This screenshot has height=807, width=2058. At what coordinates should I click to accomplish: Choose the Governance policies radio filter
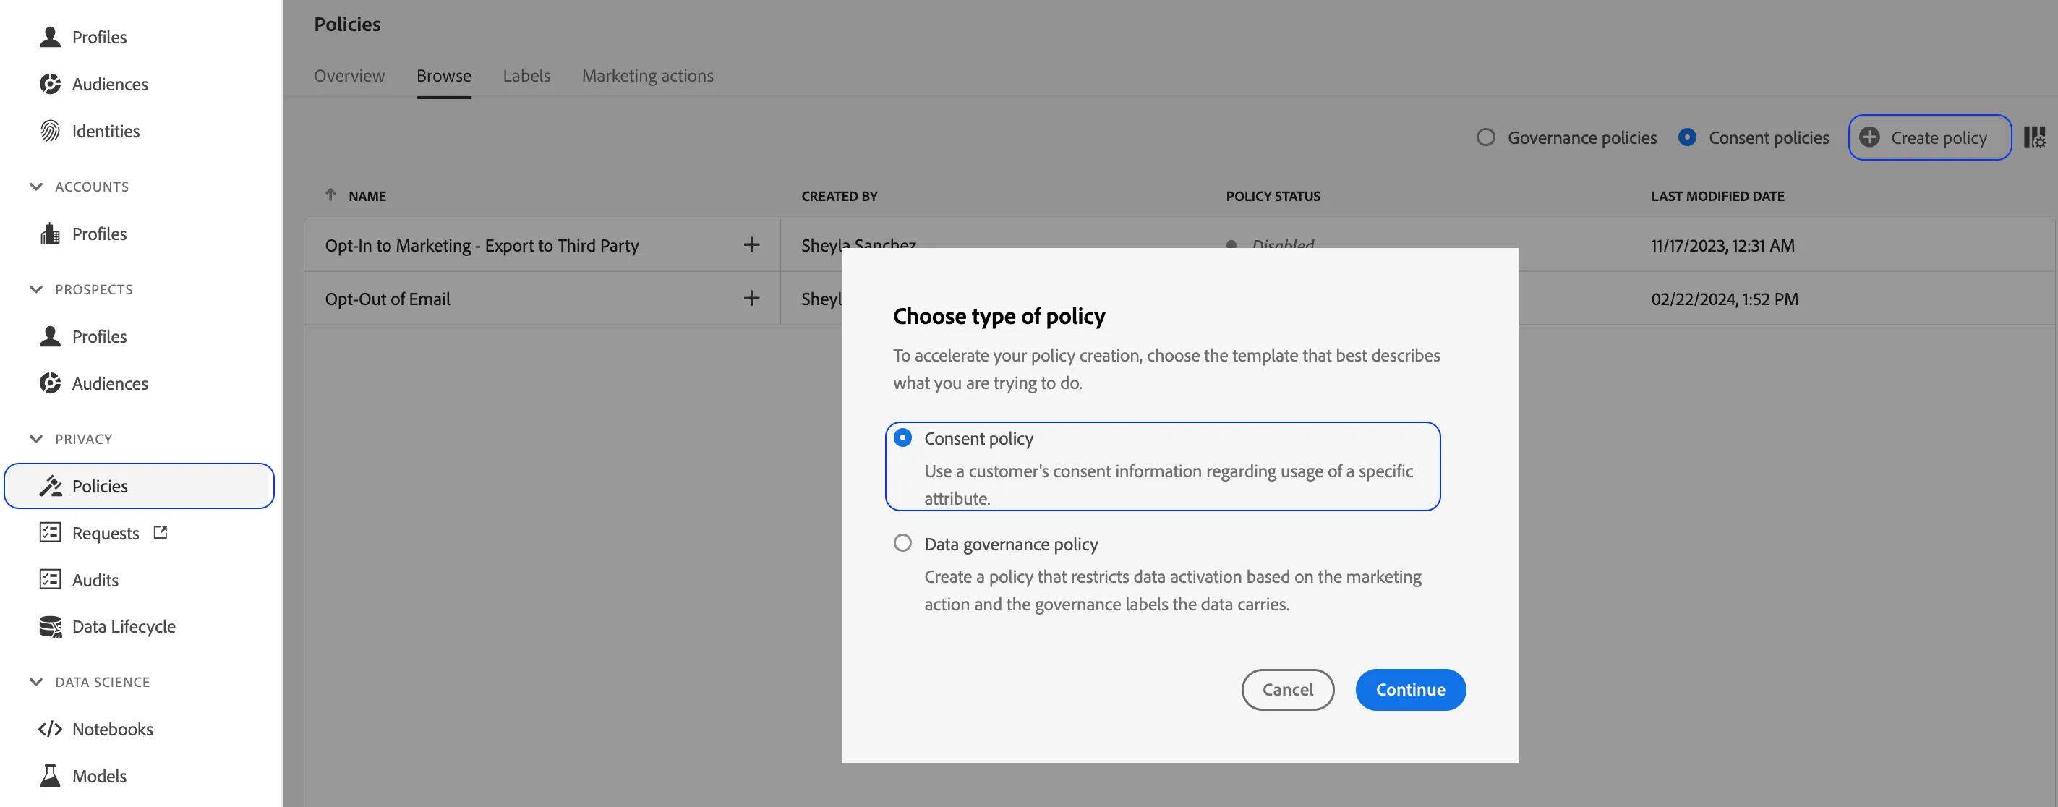tap(1486, 137)
